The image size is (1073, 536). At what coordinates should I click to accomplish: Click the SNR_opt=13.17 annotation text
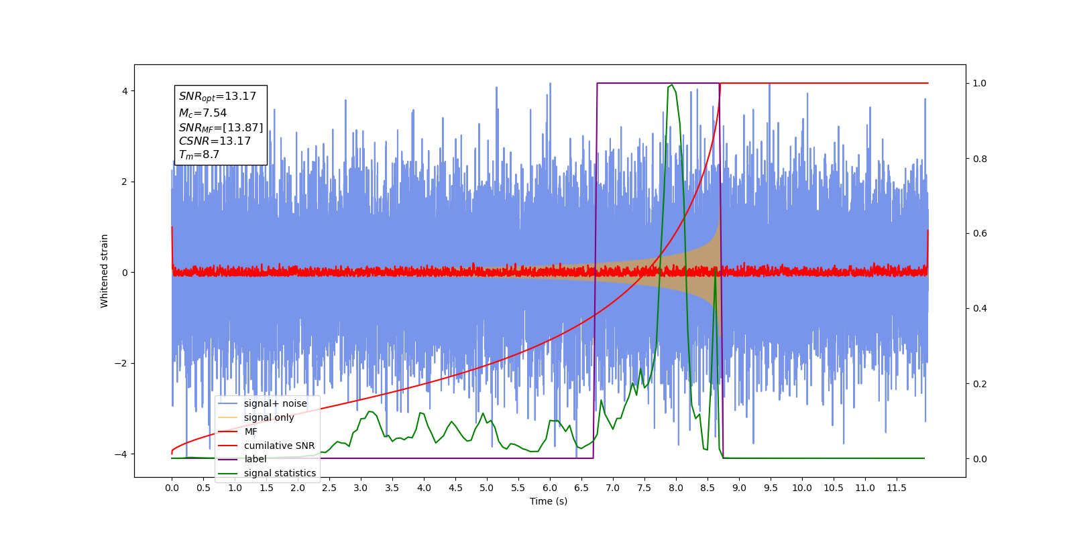pos(217,96)
